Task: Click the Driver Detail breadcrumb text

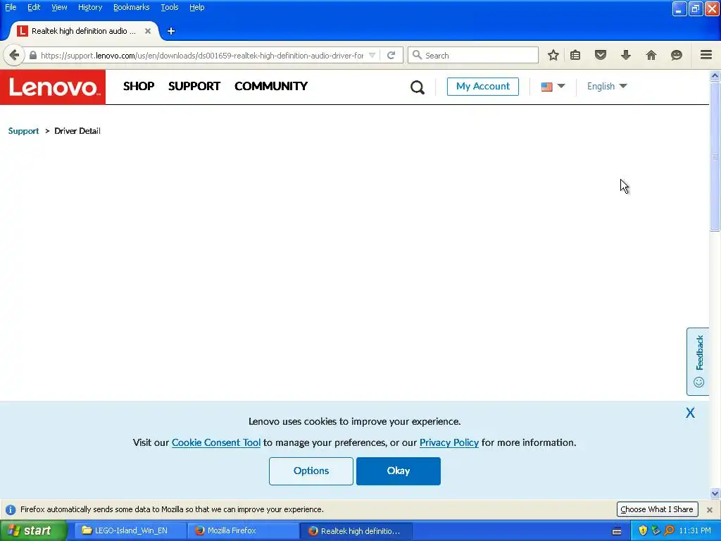Action: [x=77, y=131]
